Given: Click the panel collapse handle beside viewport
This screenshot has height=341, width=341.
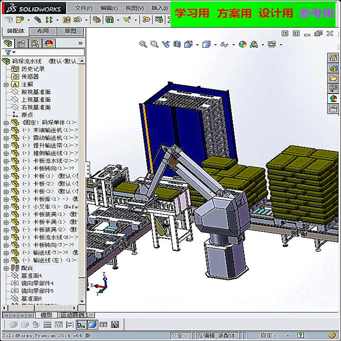Looking at the screenshot, I should tap(88, 170).
